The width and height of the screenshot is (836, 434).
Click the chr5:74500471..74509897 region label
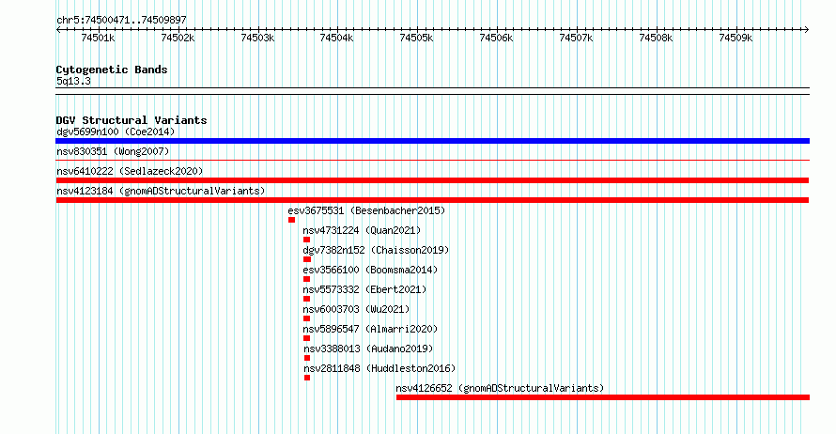(121, 20)
